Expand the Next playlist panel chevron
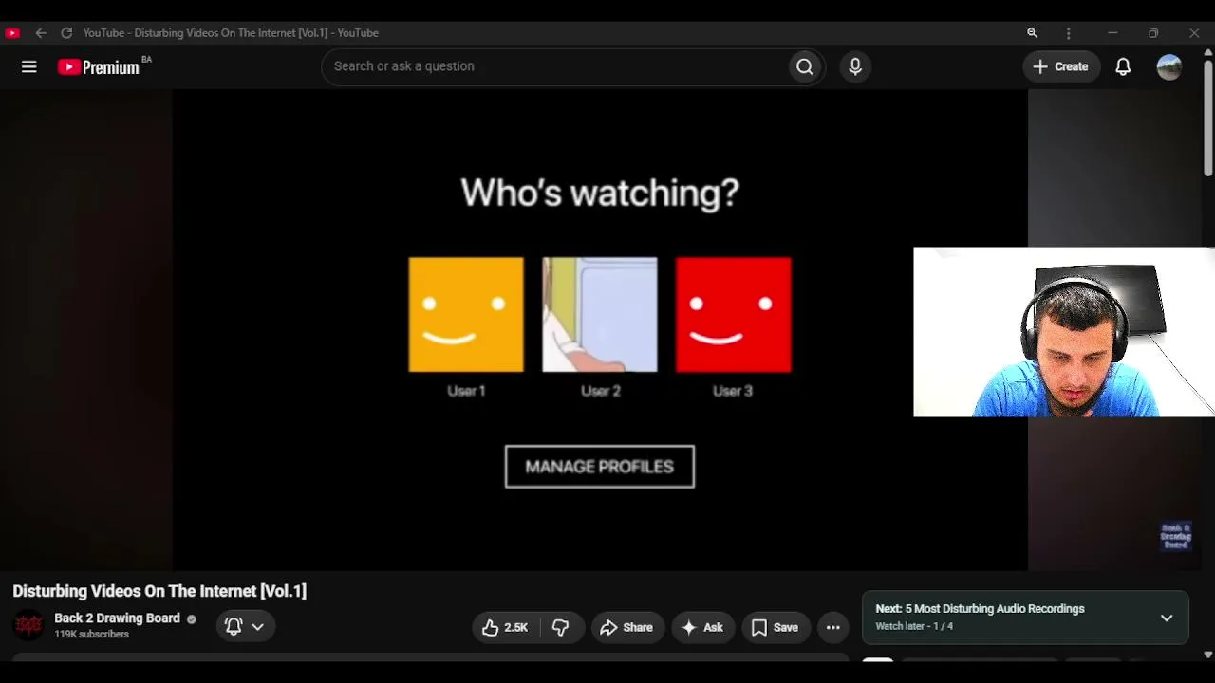The image size is (1215, 683). (1167, 618)
